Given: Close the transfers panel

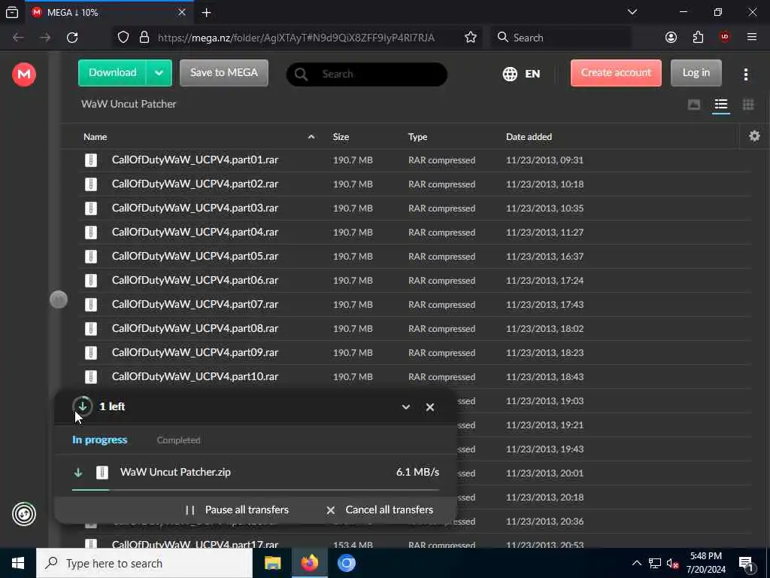Looking at the screenshot, I should tap(429, 407).
